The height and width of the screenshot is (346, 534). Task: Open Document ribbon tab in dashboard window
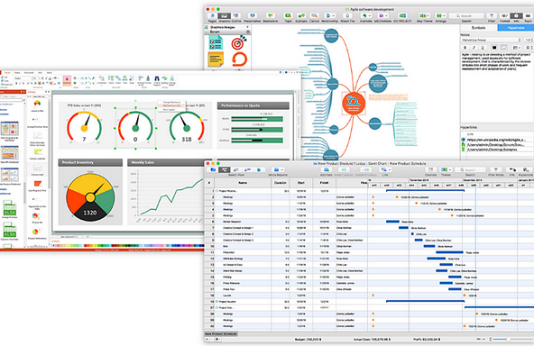[29, 72]
